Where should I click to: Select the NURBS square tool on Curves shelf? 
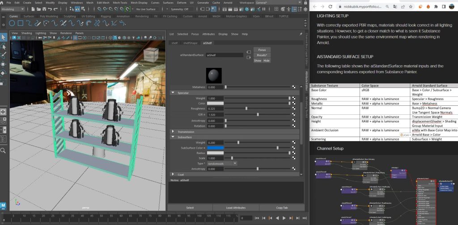pos(21,23)
